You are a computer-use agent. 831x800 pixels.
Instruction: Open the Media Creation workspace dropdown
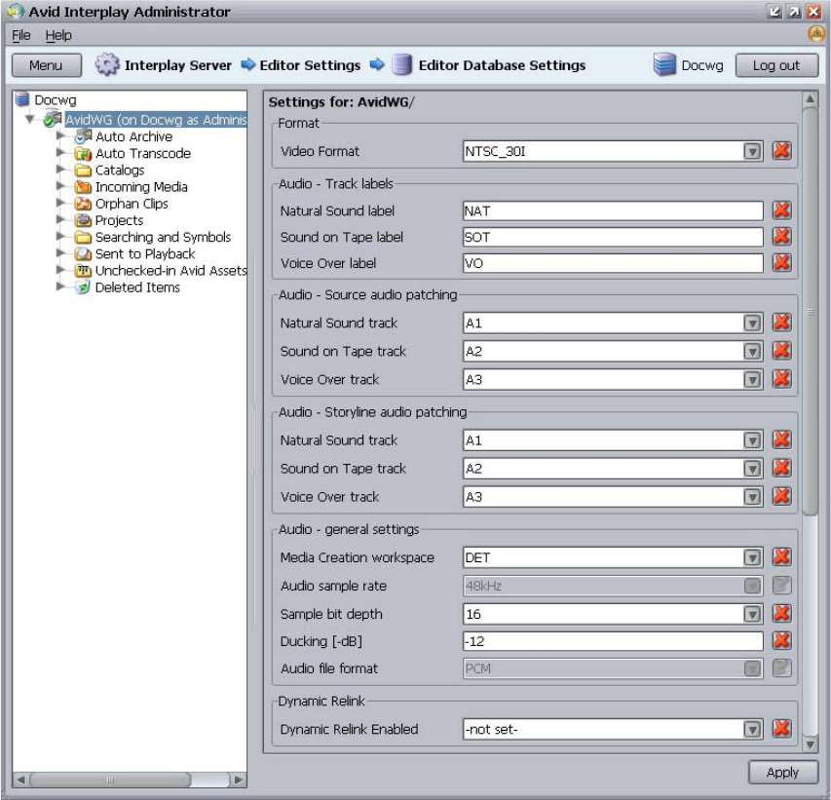pos(752,557)
